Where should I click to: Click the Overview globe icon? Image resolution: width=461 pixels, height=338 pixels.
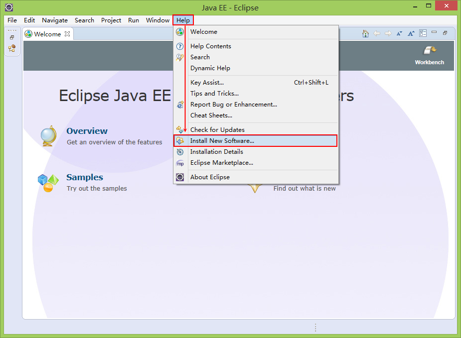[x=48, y=136]
